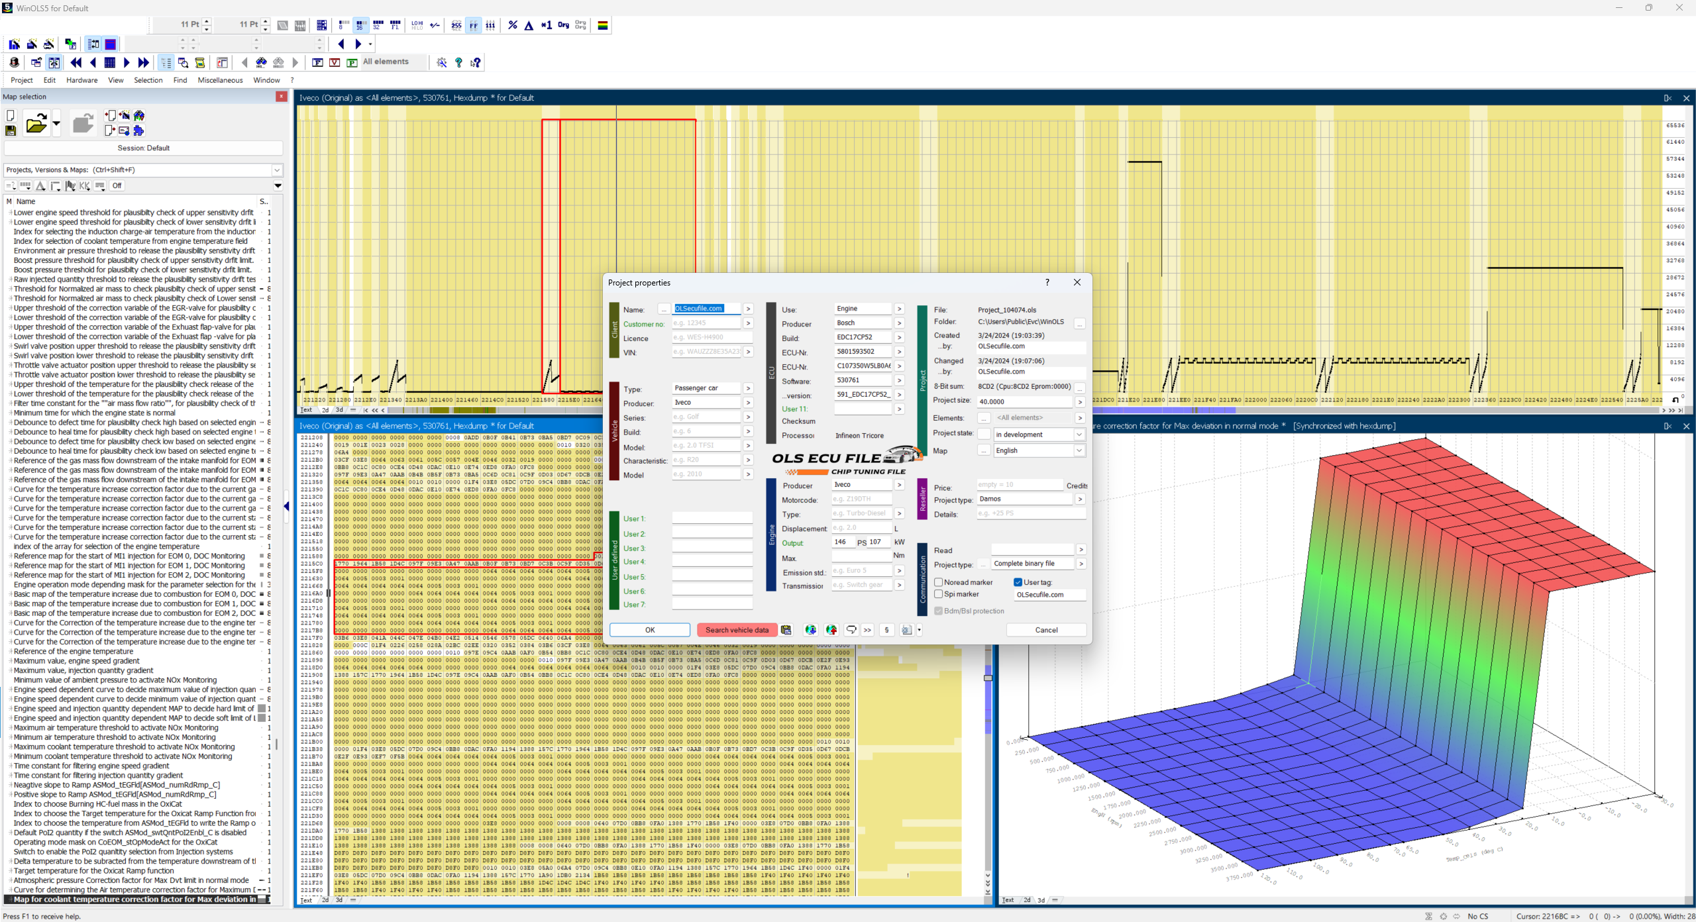
Task: Click the rainbow color palette icon
Action: [603, 25]
